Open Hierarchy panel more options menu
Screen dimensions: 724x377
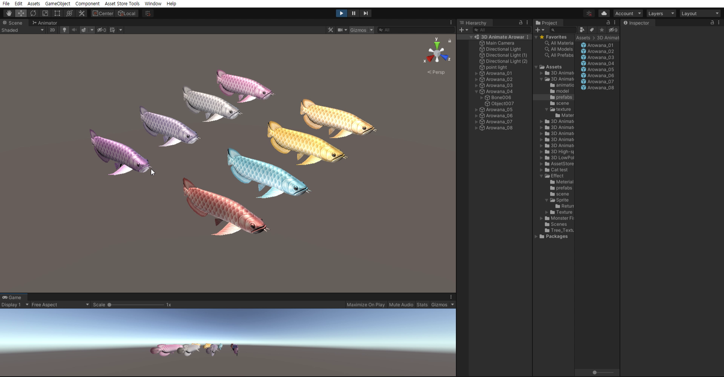pos(527,23)
